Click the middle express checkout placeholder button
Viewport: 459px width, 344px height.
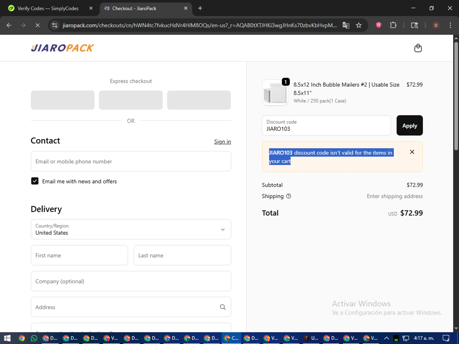[x=131, y=100]
